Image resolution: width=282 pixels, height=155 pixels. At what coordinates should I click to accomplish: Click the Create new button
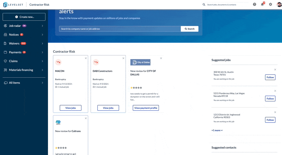[24, 17]
